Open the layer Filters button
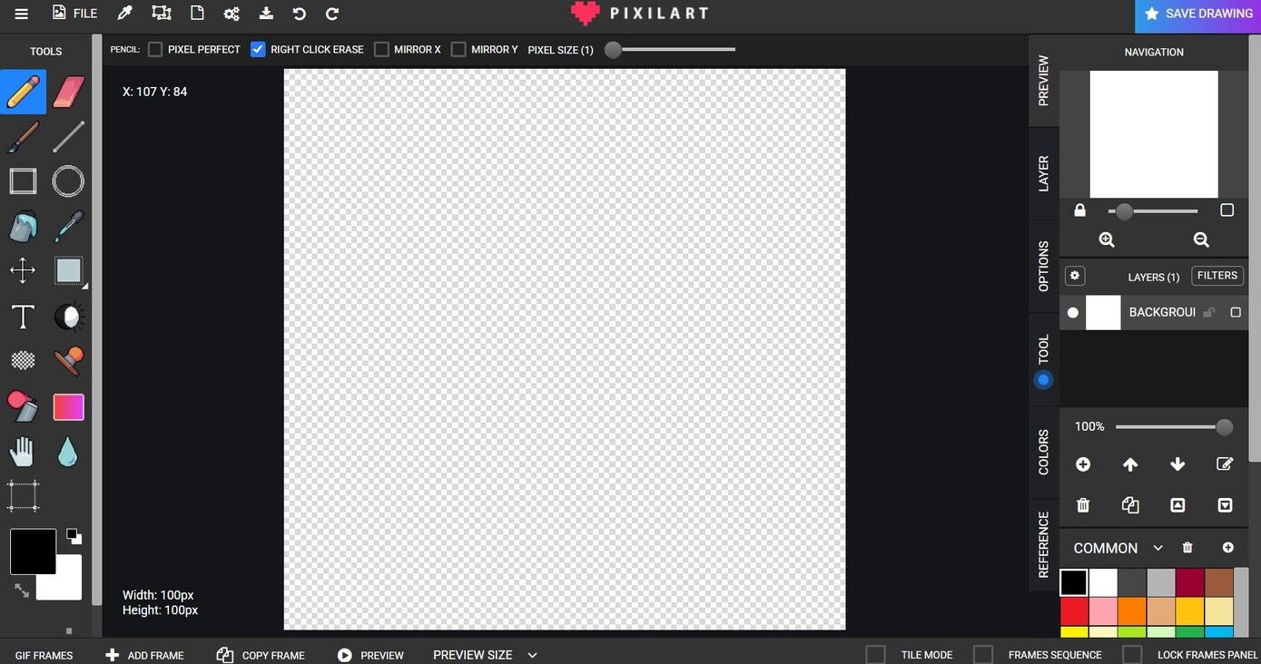Viewport: 1261px width, 664px height. (x=1217, y=276)
